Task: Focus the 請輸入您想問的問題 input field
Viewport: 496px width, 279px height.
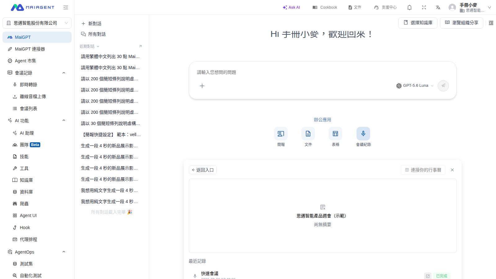Action: click(x=322, y=72)
